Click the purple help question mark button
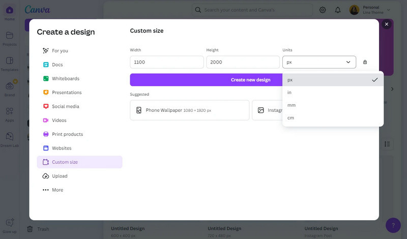 tap(393, 225)
